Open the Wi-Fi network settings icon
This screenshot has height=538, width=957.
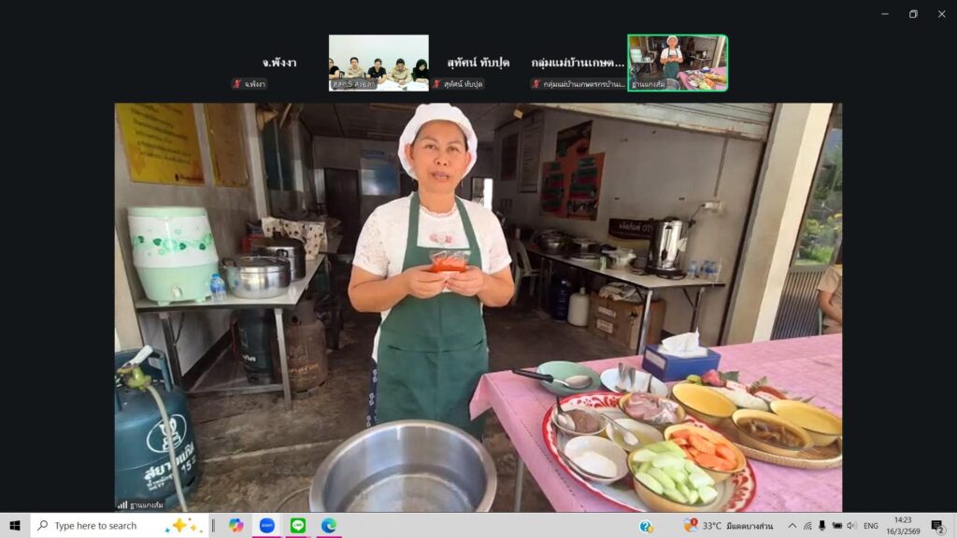807,526
